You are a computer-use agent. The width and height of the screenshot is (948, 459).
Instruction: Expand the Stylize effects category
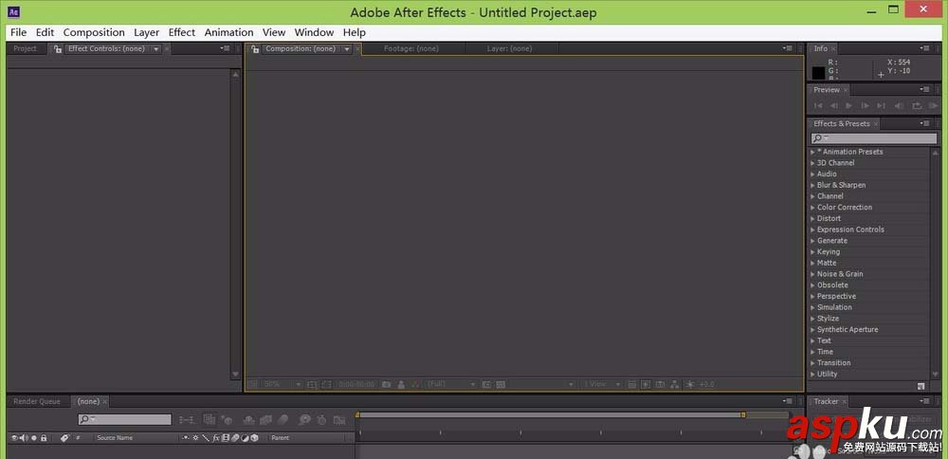point(812,319)
